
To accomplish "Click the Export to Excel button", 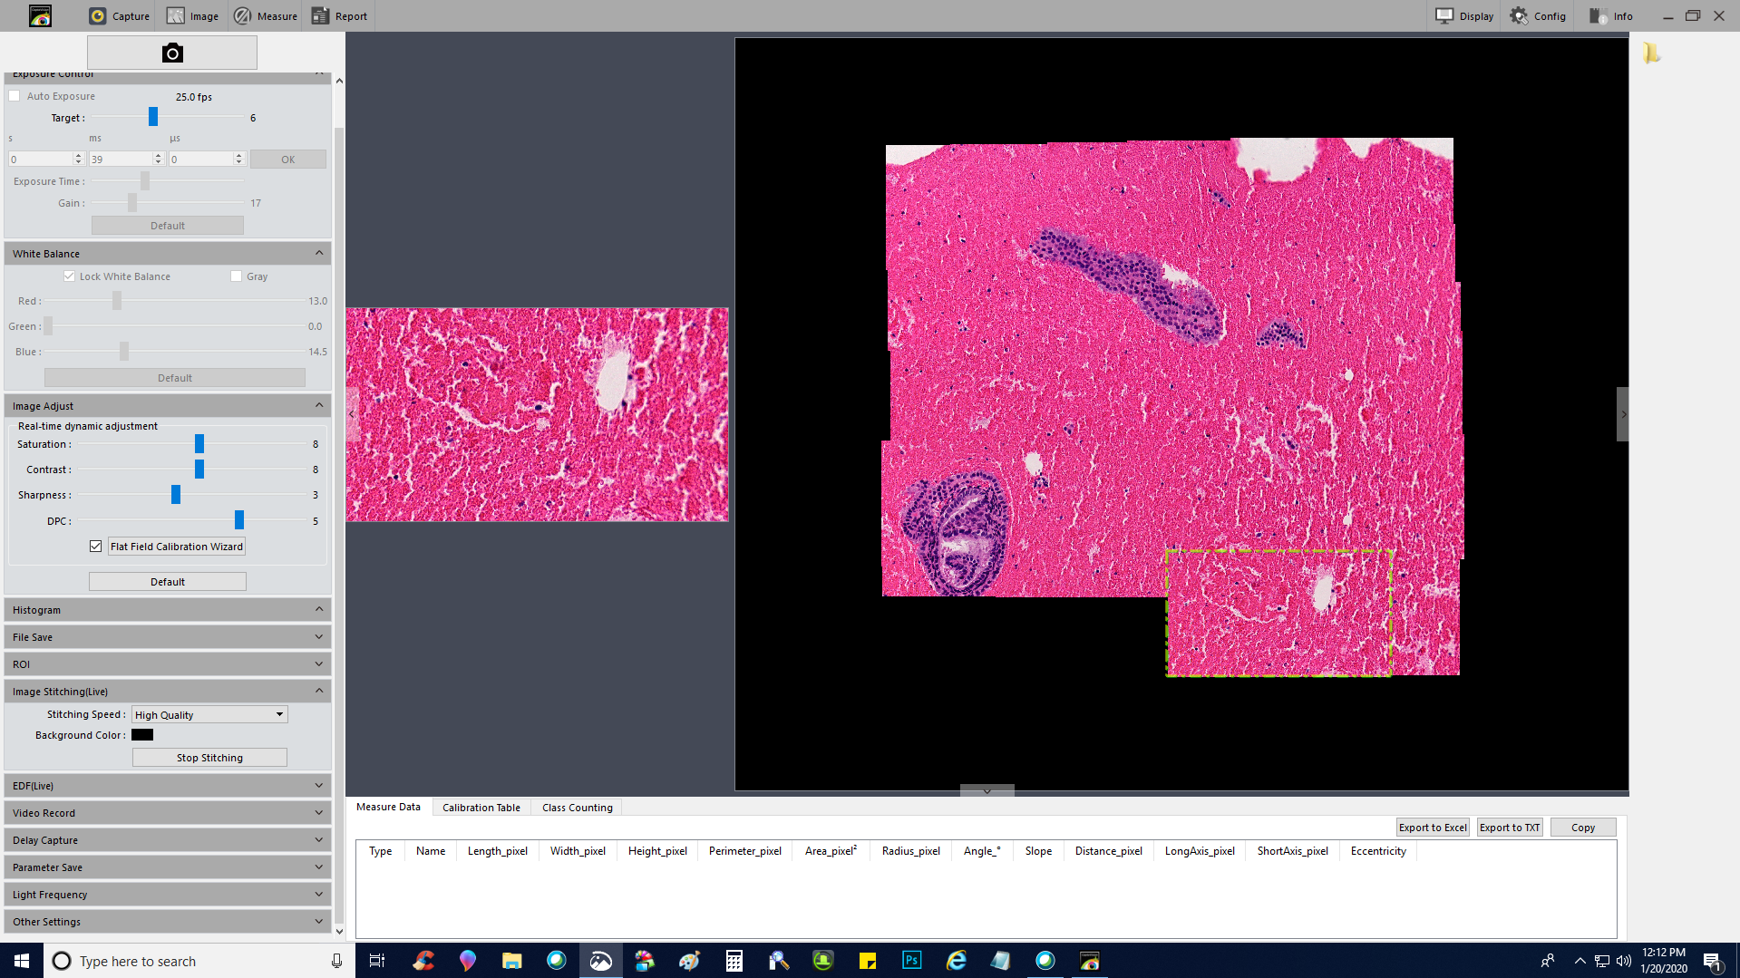I will point(1432,828).
